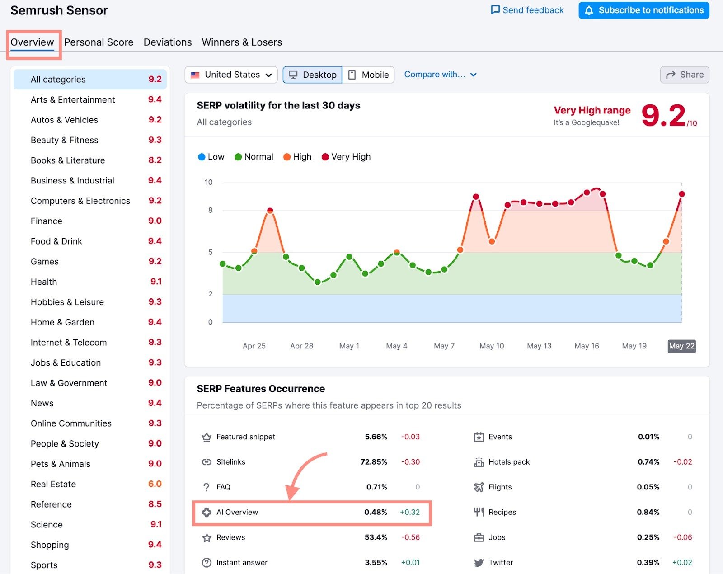Click the Featured snippet crown icon
Viewport: 723px width, 574px height.
(206, 437)
